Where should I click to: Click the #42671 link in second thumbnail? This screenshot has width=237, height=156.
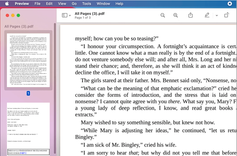coord(23,153)
